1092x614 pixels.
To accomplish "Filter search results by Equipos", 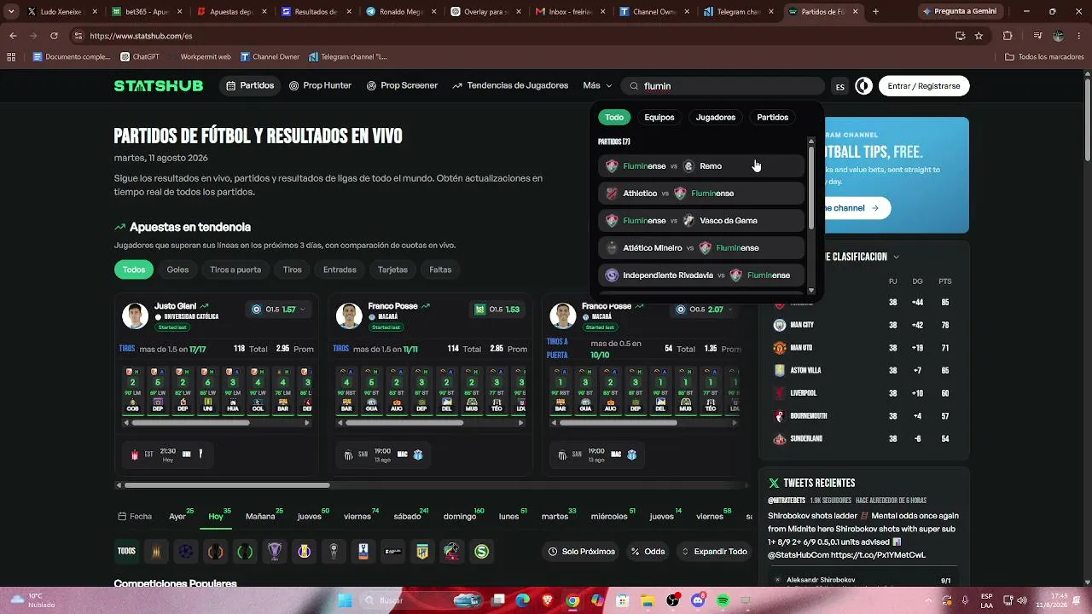I will (x=659, y=118).
